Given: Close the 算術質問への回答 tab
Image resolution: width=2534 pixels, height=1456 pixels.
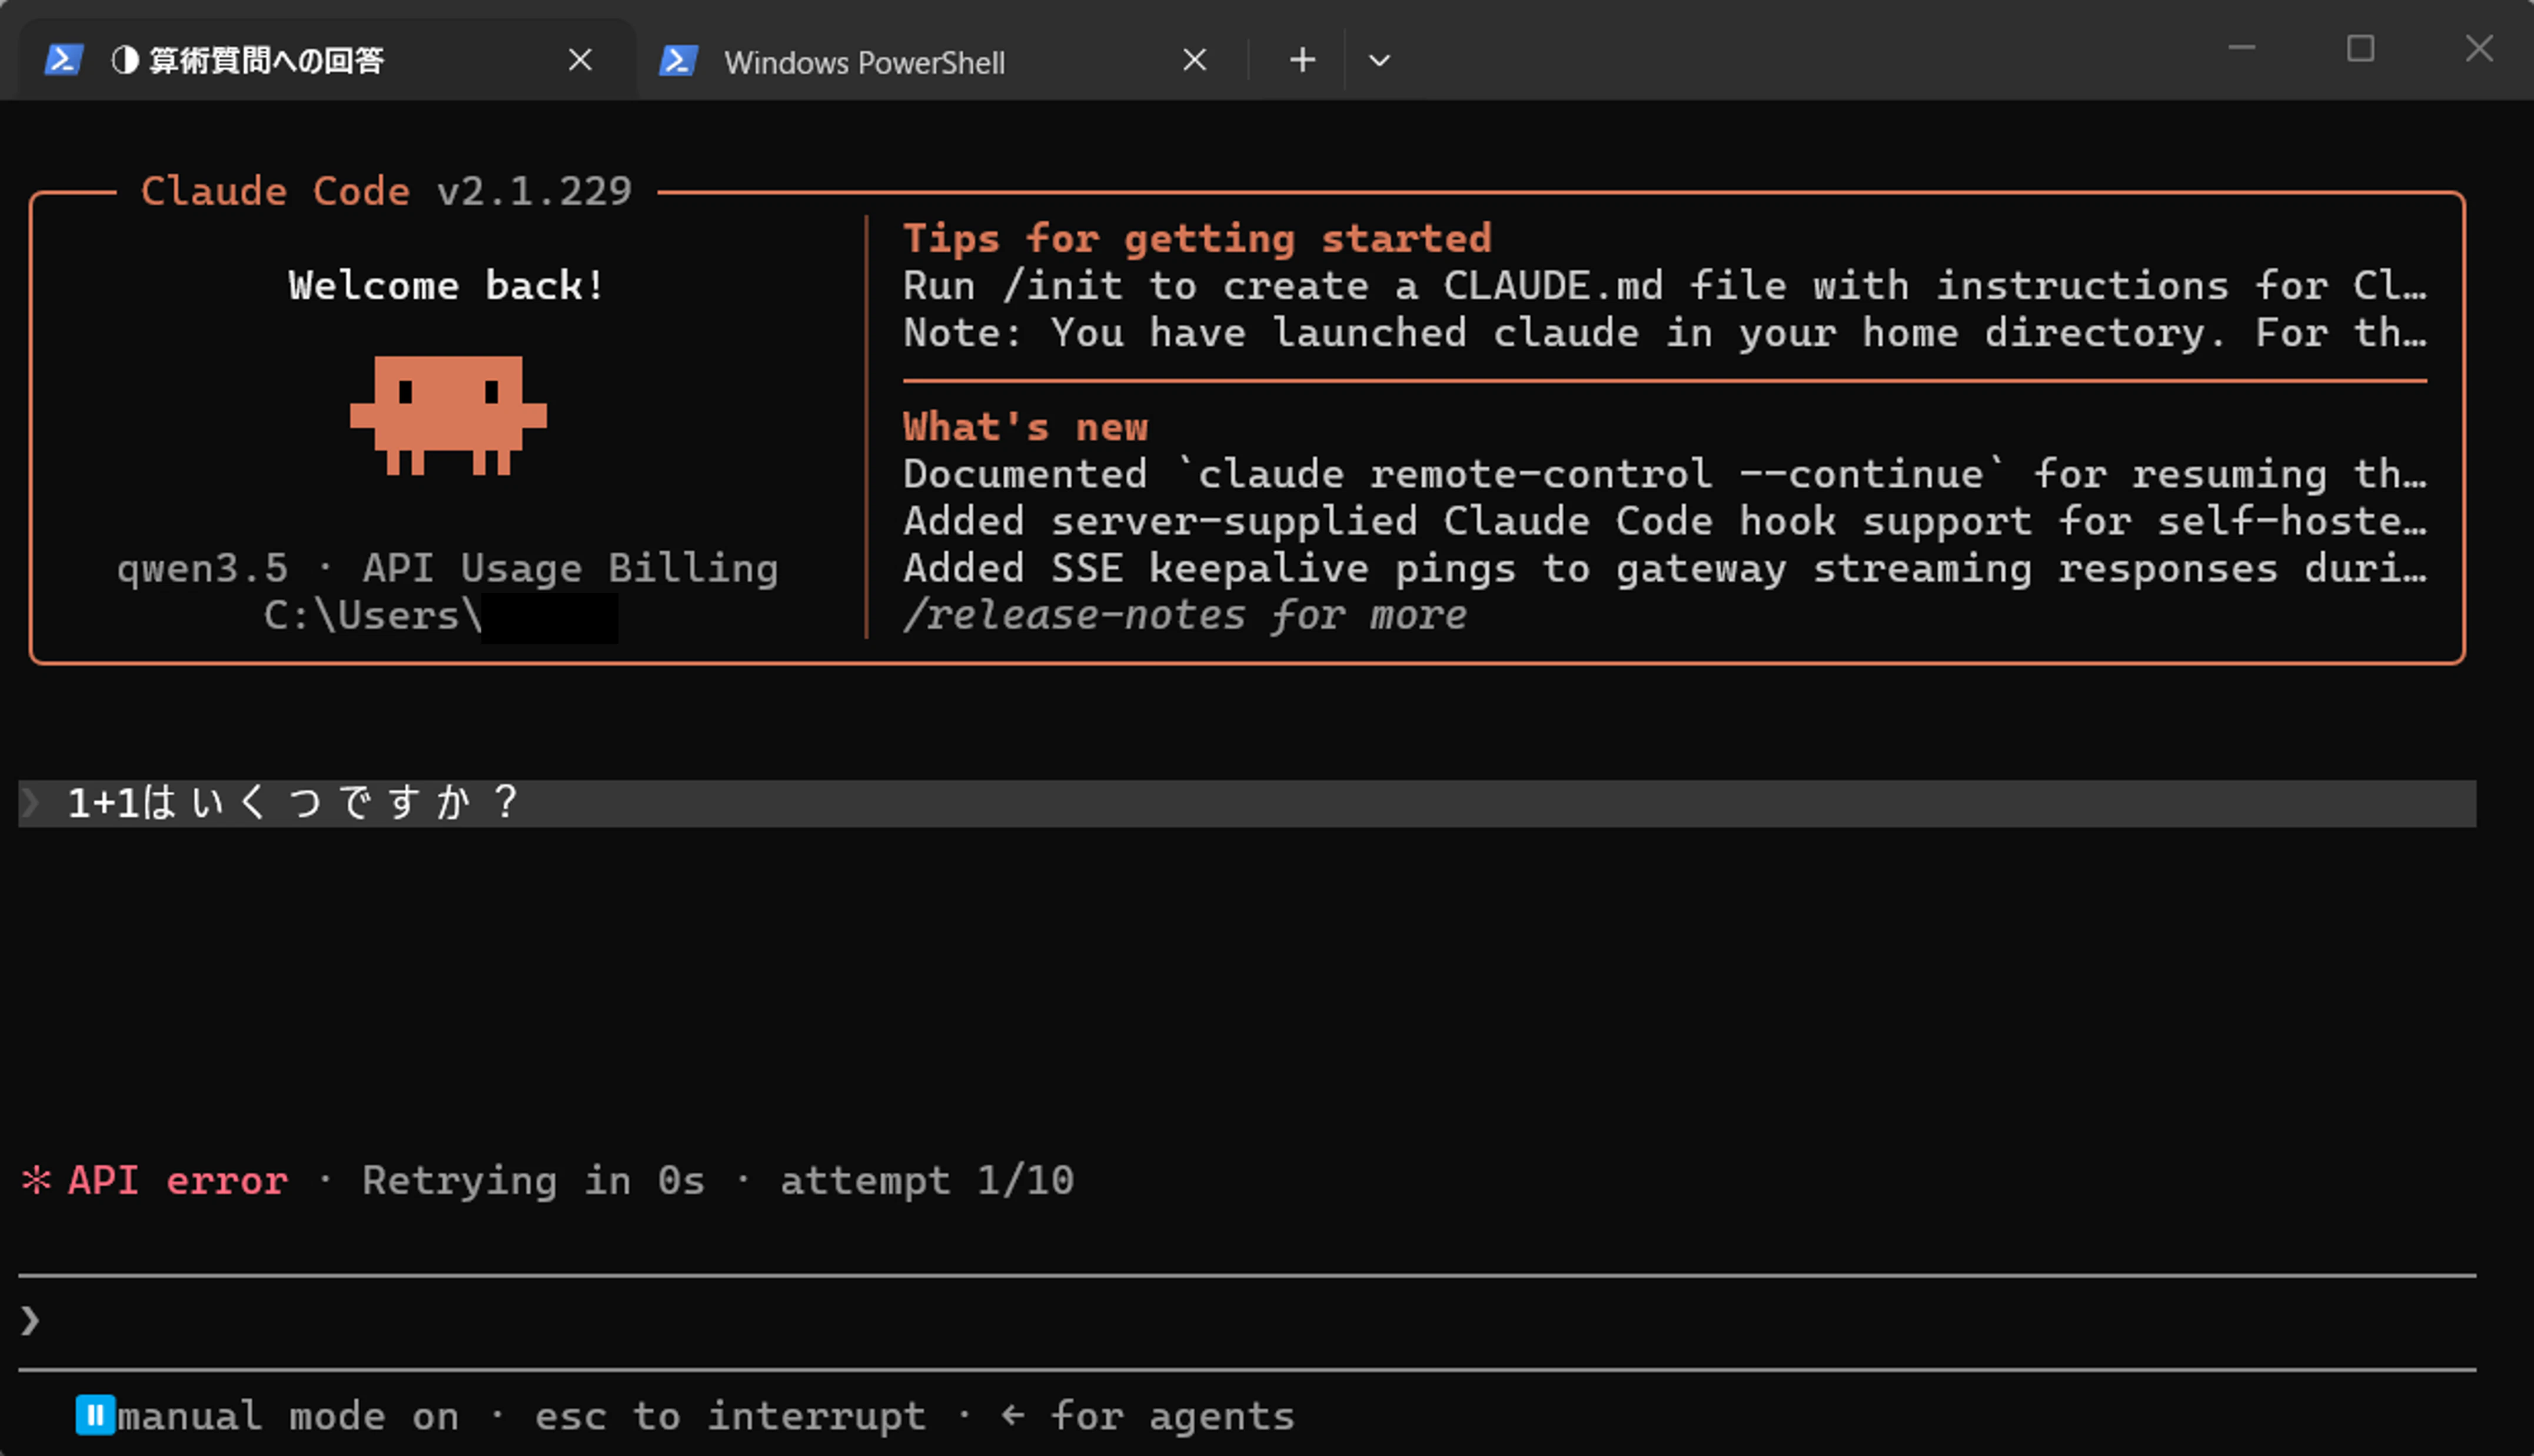Looking at the screenshot, I should 580,60.
